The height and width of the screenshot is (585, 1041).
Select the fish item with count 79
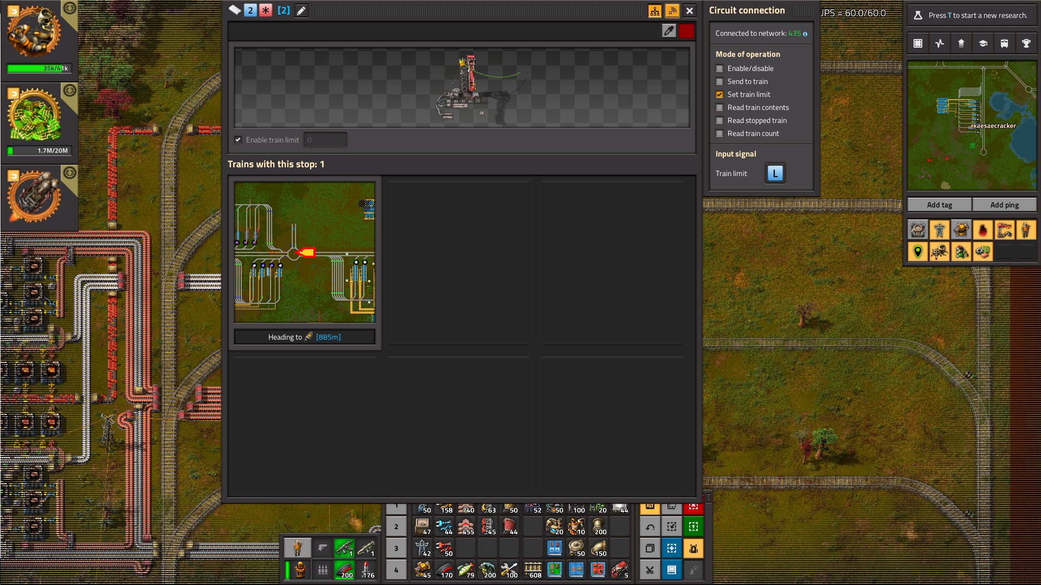pyautogui.click(x=466, y=570)
